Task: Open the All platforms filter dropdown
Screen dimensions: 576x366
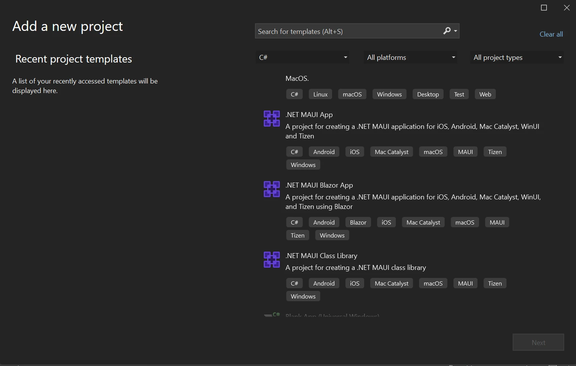Action: (x=410, y=57)
